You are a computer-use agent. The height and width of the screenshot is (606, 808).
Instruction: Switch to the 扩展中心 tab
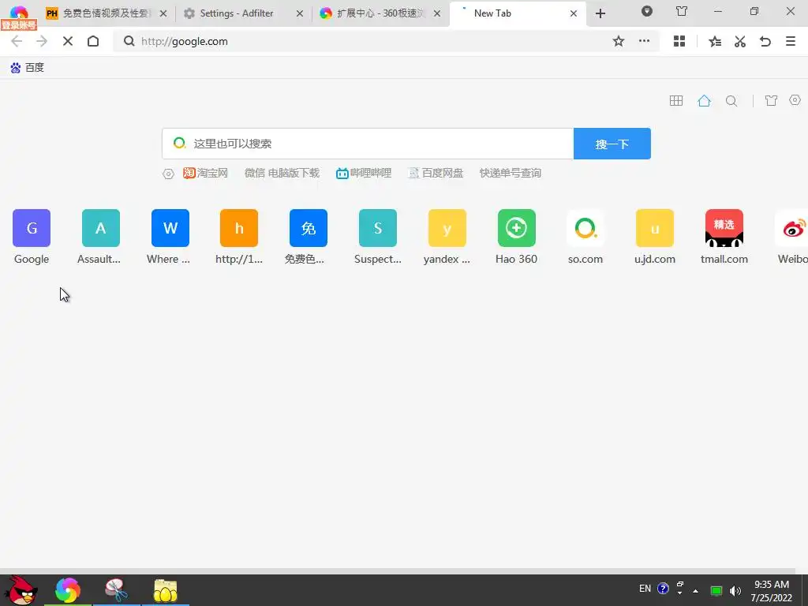coord(380,13)
